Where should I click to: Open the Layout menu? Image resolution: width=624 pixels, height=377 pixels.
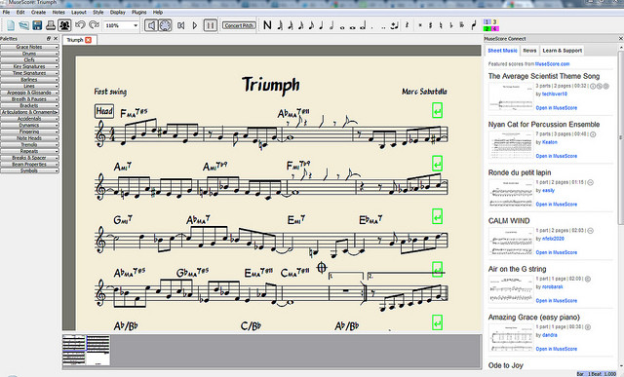(79, 13)
